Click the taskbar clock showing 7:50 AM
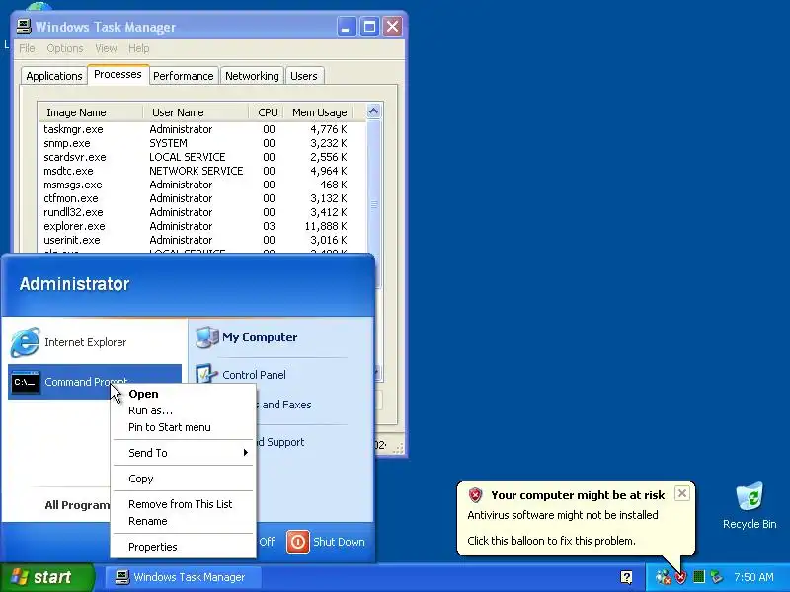Image resolution: width=790 pixels, height=592 pixels. click(753, 577)
